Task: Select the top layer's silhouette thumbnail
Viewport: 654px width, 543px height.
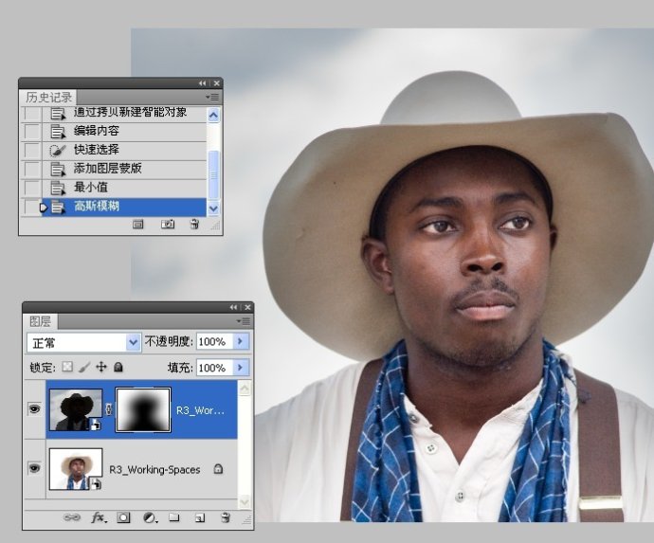Action: coord(76,409)
